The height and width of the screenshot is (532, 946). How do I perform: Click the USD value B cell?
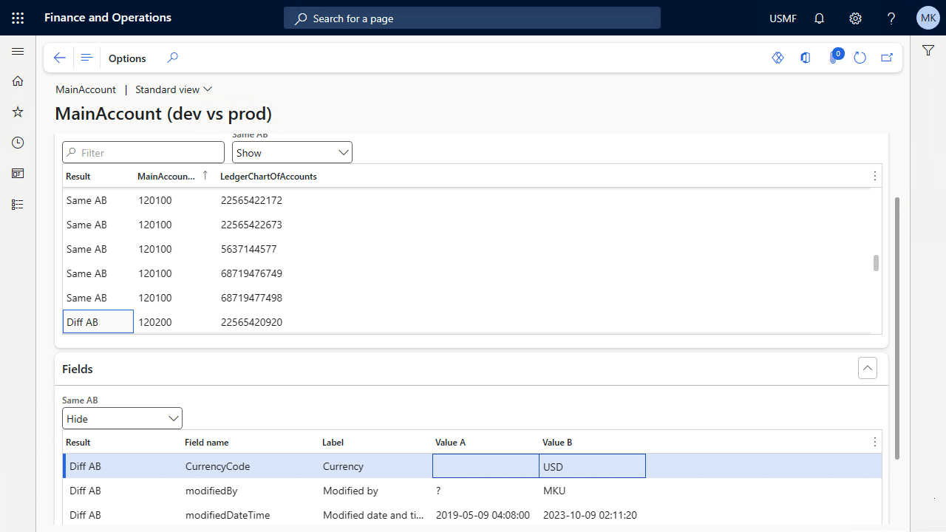[593, 466]
